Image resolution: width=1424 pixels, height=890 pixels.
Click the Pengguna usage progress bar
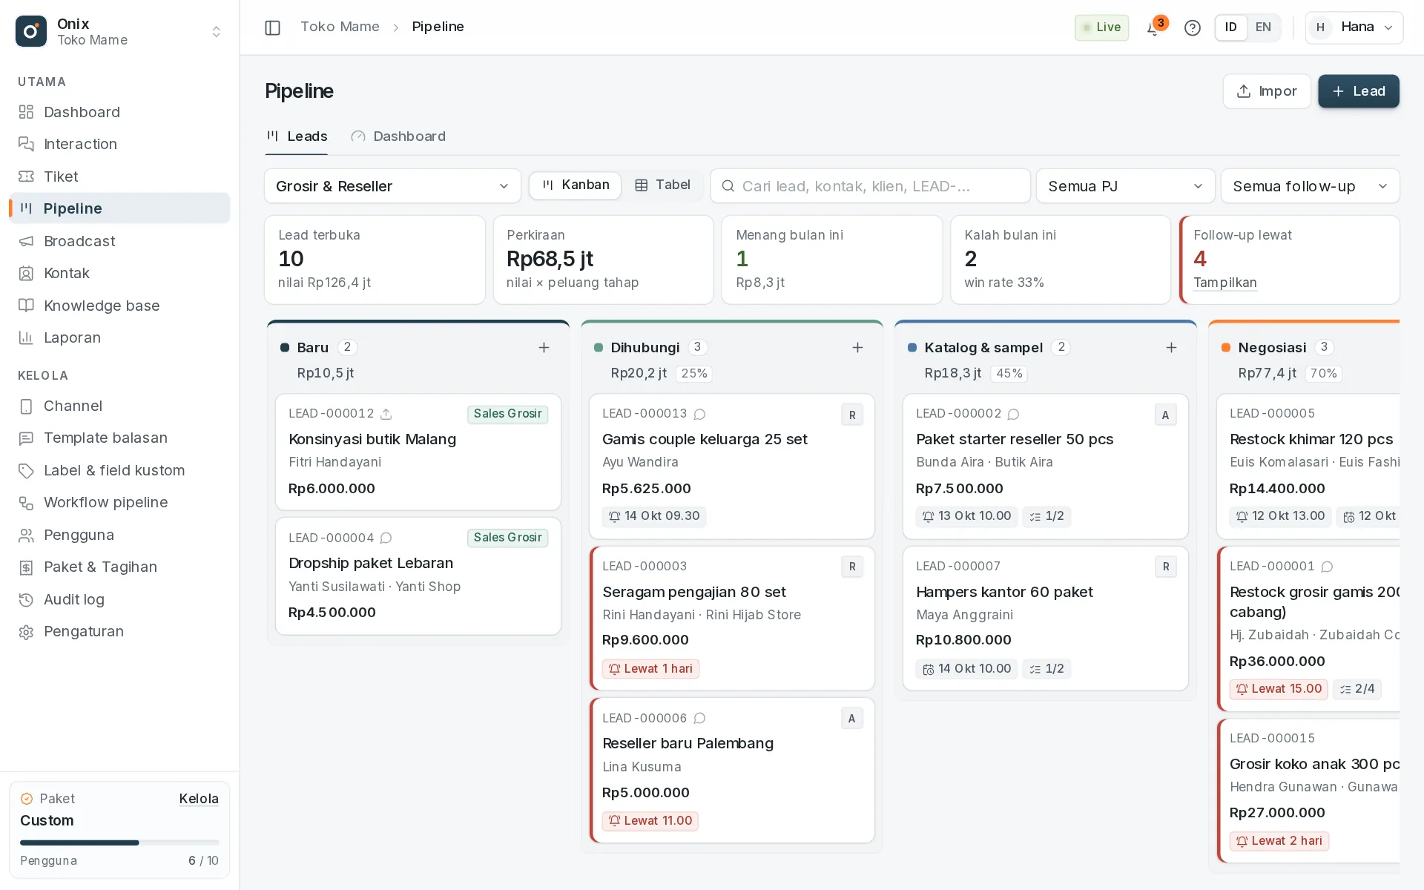tap(119, 843)
